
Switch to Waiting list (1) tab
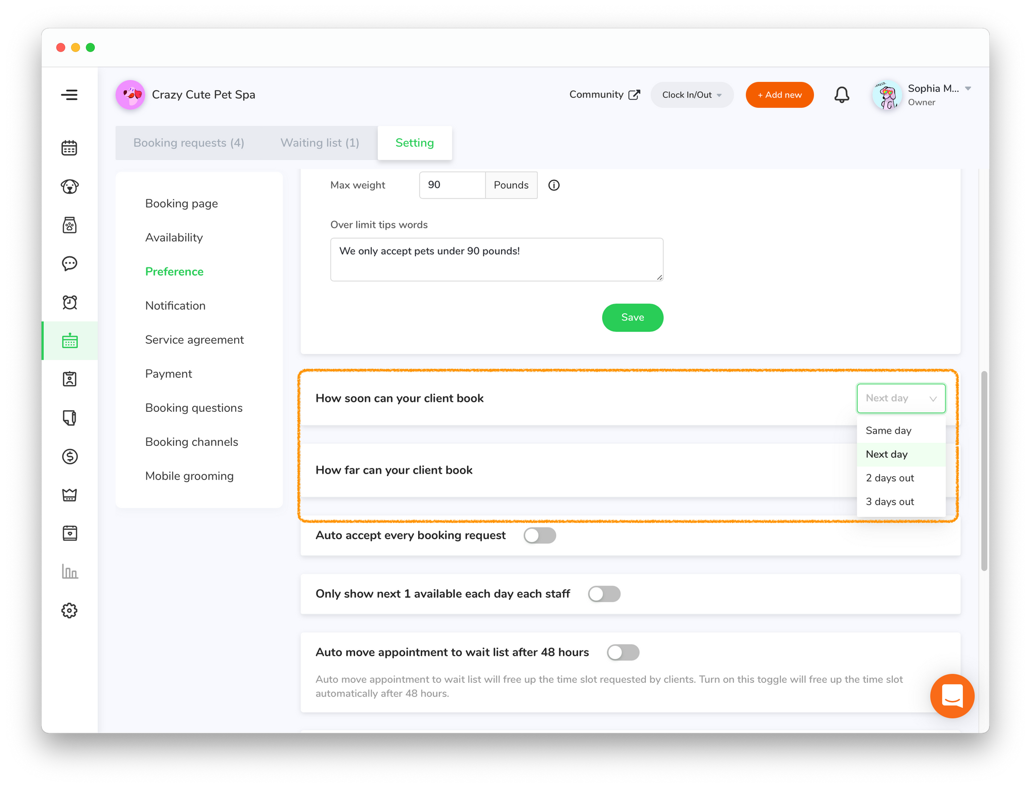pos(320,143)
